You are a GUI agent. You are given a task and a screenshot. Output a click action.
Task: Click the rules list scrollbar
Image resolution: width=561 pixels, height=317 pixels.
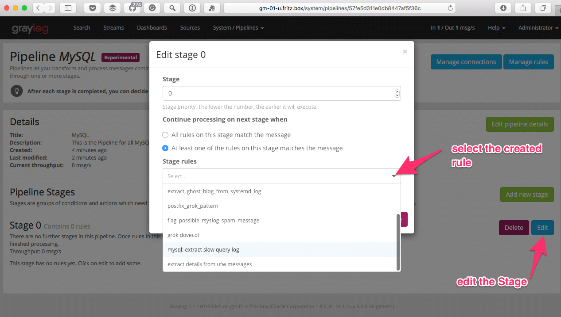point(398,242)
